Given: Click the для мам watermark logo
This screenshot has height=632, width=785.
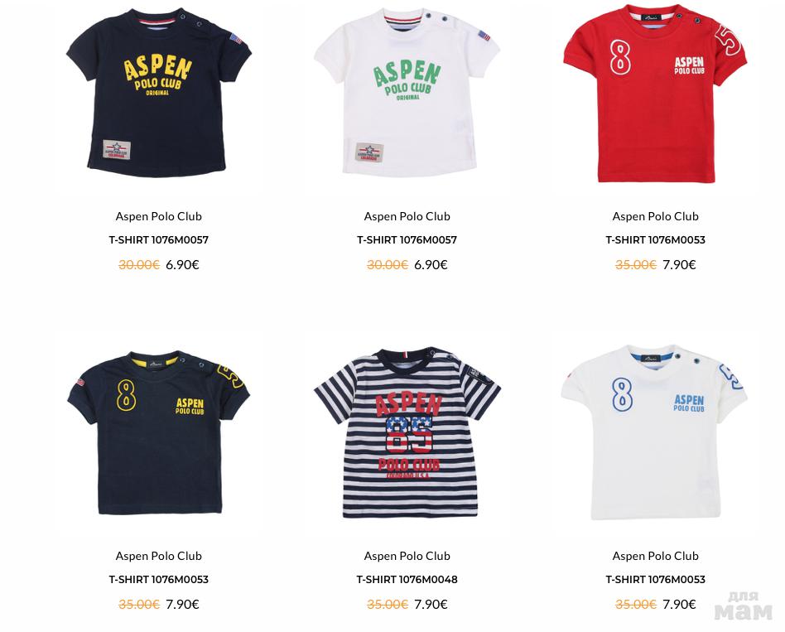Looking at the screenshot, I should [744, 605].
